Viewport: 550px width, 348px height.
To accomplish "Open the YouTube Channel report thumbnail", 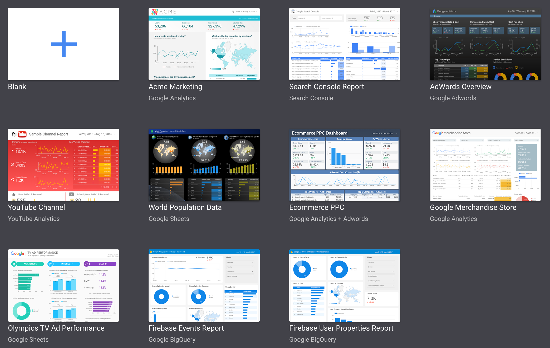I will (x=63, y=165).
